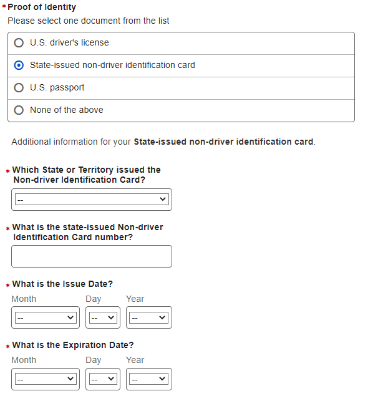Expand the Expiration Date Day dropdown
This screenshot has width=383, height=401.
[x=102, y=379]
